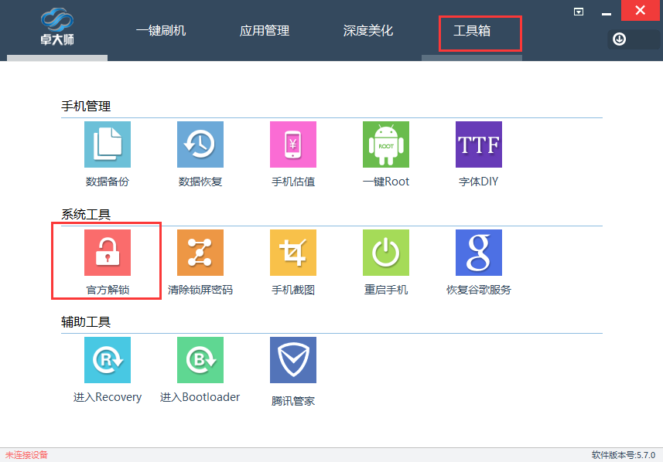
Task: Launch 清除锁屏密码 lock screen password remover
Action: point(200,253)
